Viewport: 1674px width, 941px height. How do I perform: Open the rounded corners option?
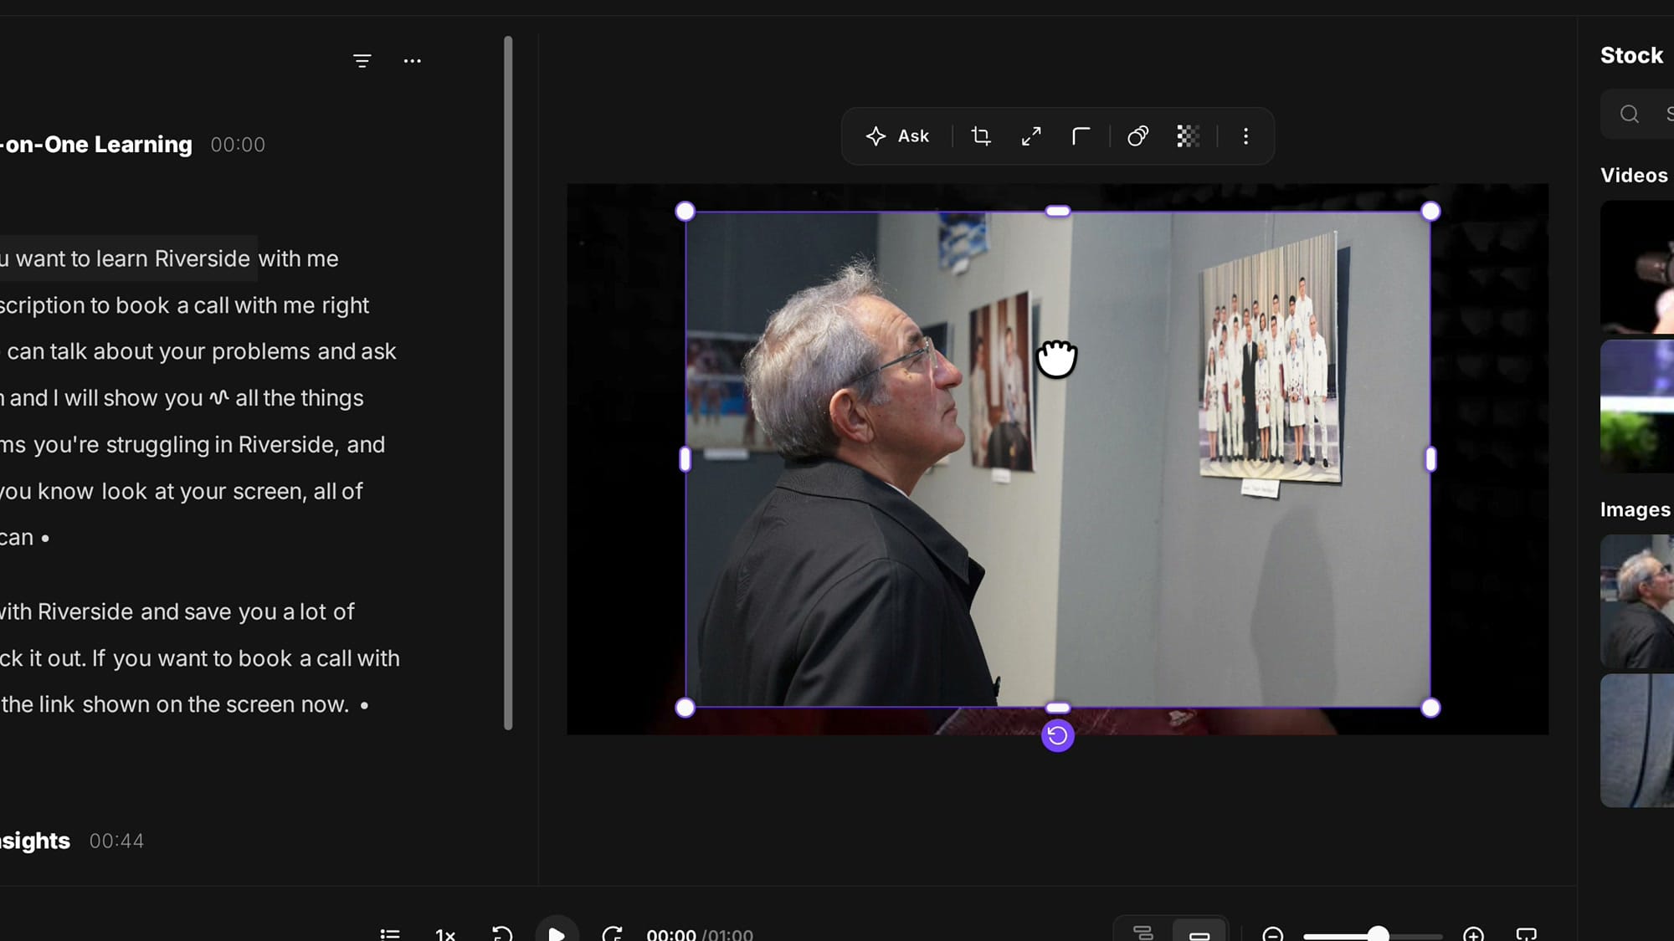[1081, 136]
